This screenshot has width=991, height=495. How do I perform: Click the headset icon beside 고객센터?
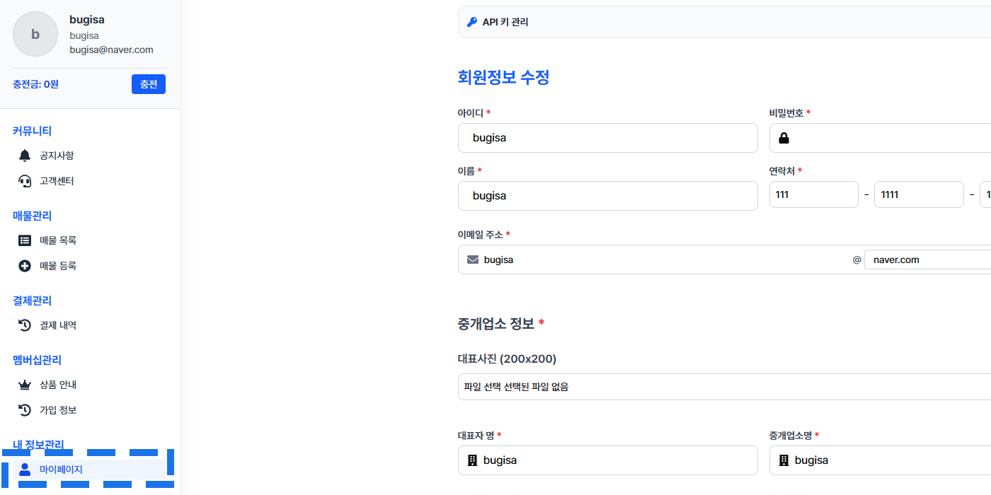[25, 181]
